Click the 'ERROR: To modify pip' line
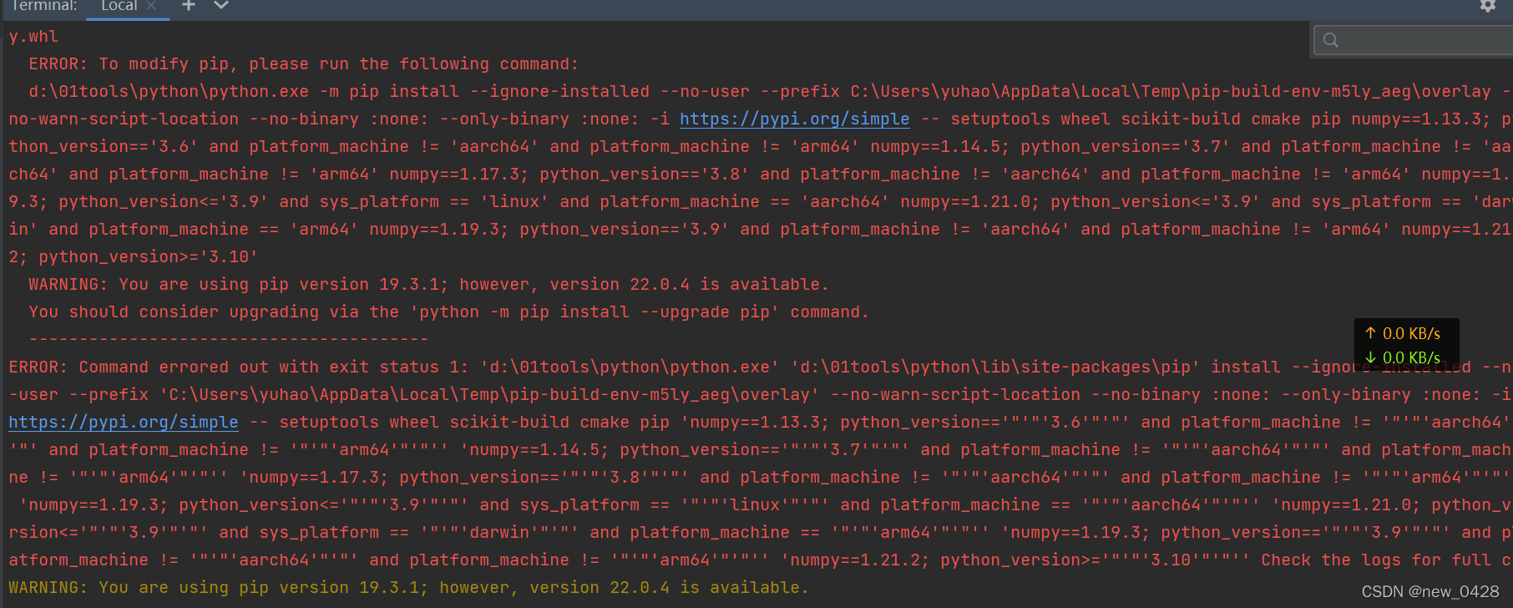The height and width of the screenshot is (608, 1513). pyautogui.click(x=303, y=64)
